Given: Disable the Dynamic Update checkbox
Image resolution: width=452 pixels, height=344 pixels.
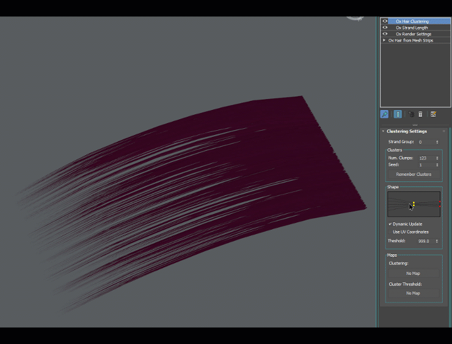Looking at the screenshot, I should [x=390, y=224].
